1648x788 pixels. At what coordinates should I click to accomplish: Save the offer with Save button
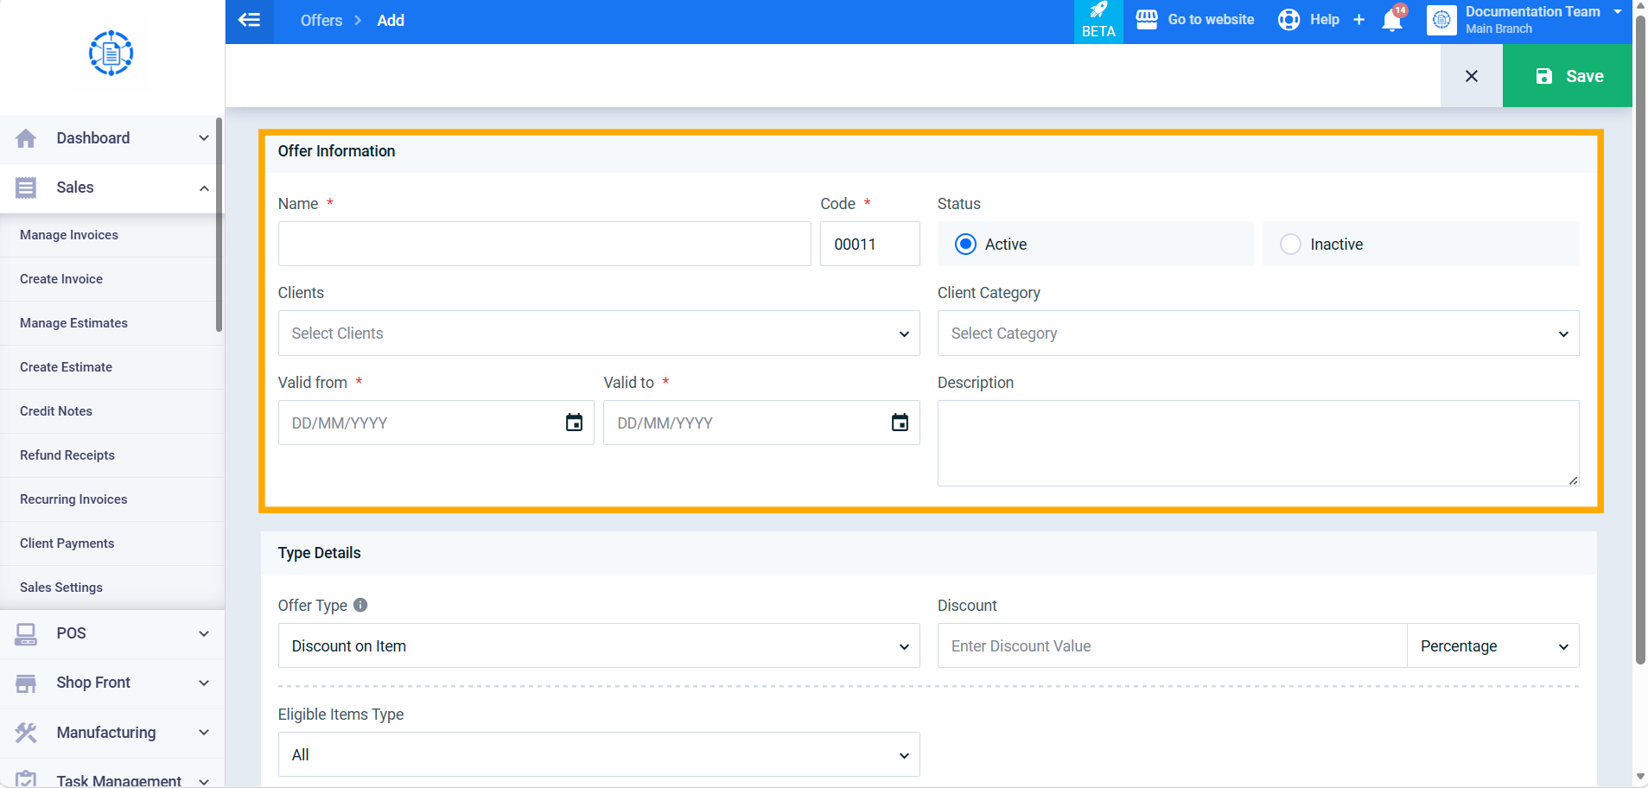pos(1568,76)
